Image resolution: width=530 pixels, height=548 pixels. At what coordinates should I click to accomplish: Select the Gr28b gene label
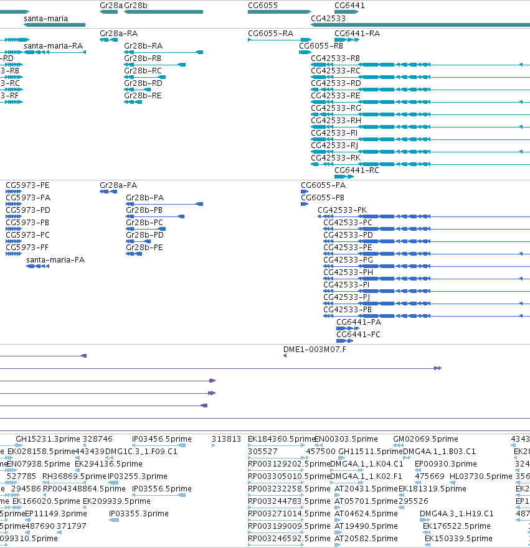click(136, 6)
